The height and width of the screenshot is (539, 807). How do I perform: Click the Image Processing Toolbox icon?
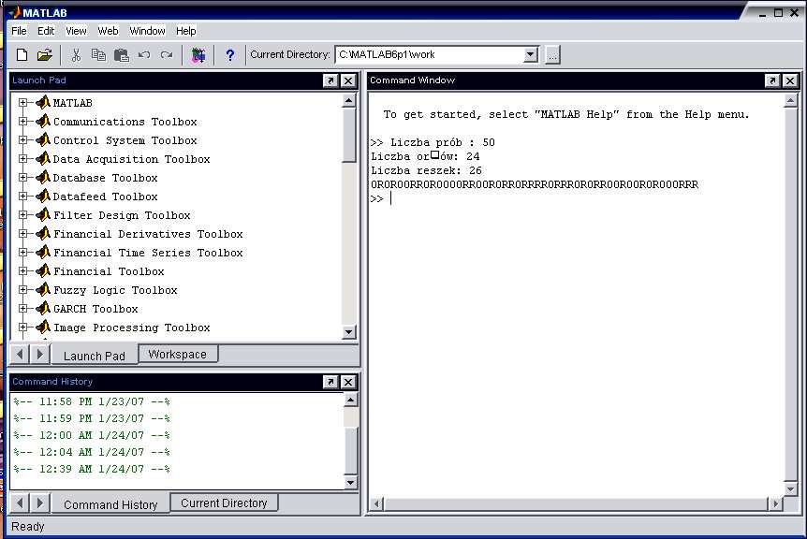point(43,328)
